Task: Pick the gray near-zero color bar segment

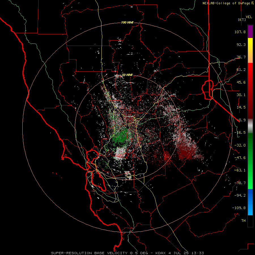Action: (x=250, y=126)
